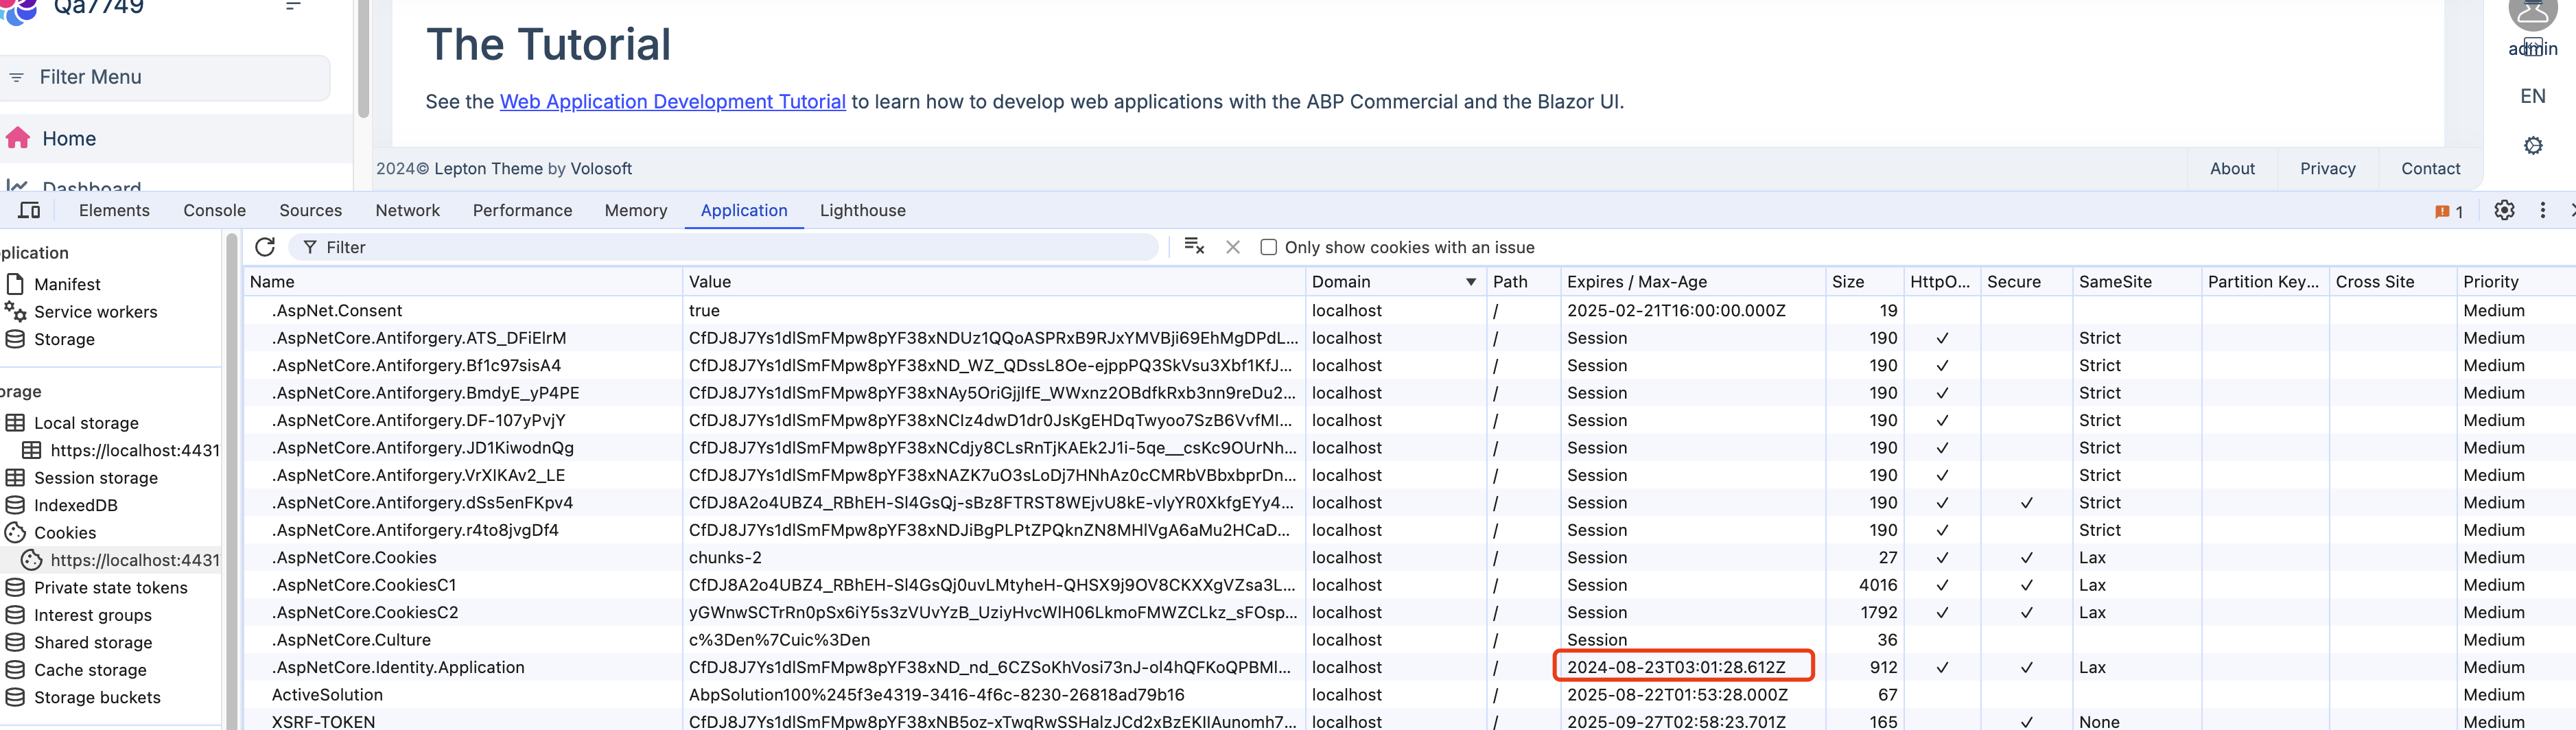Click the refresh cookies icon
Viewport: 2576px width, 730px height.
pyautogui.click(x=265, y=247)
